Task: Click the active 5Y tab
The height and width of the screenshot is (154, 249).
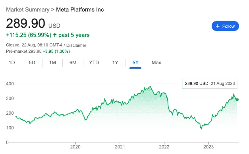Action: coord(135,63)
